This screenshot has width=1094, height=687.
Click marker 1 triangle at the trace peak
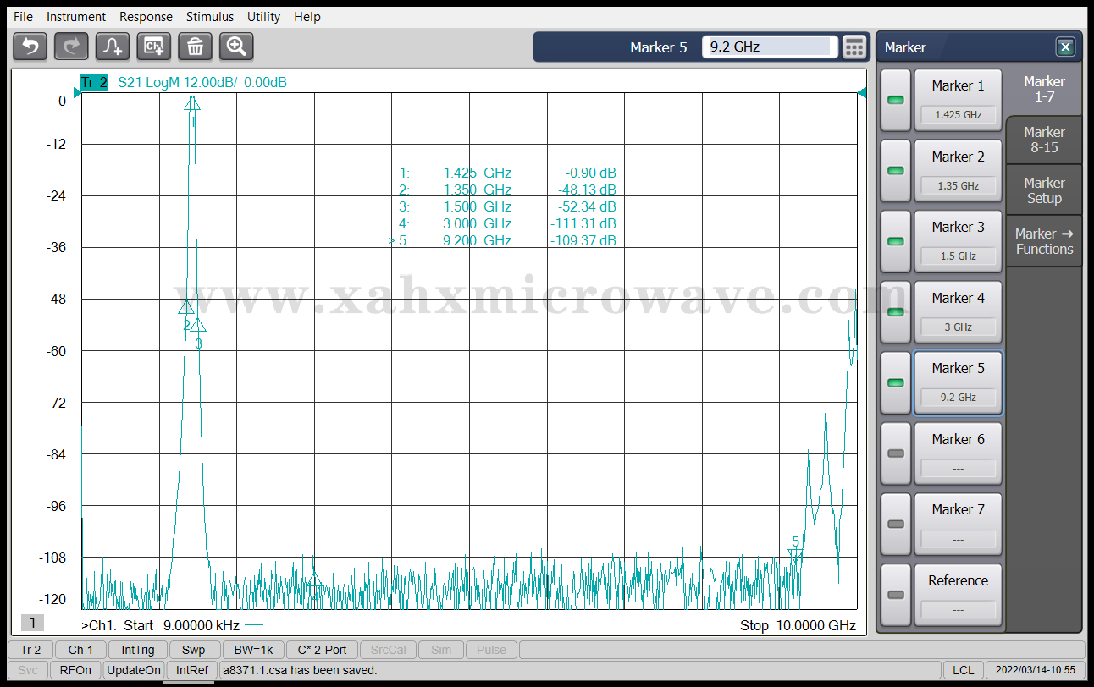tap(193, 102)
